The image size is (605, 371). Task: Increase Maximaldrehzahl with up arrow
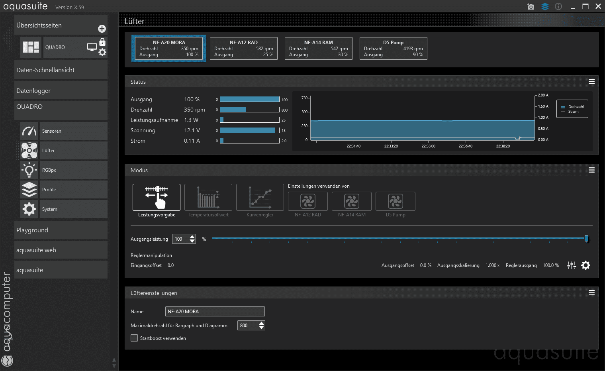tap(261, 323)
